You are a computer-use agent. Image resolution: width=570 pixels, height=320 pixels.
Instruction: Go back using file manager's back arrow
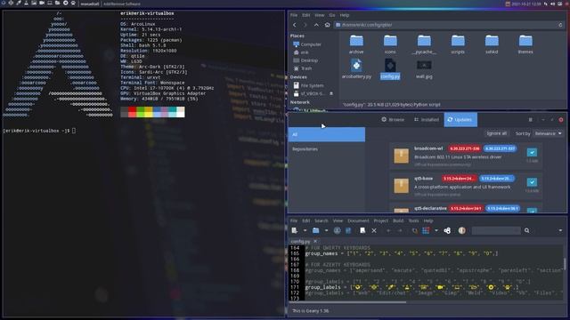coord(295,25)
